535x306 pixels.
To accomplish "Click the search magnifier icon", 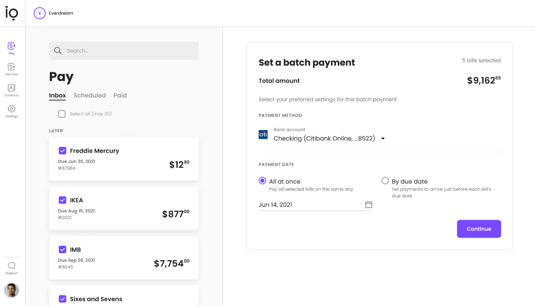I will (x=58, y=51).
